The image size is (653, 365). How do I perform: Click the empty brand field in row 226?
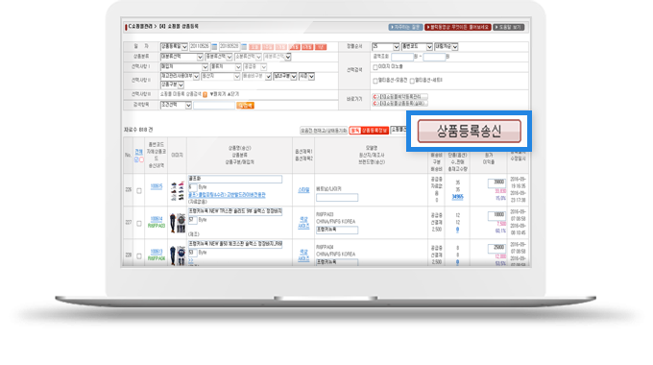pos(337,198)
